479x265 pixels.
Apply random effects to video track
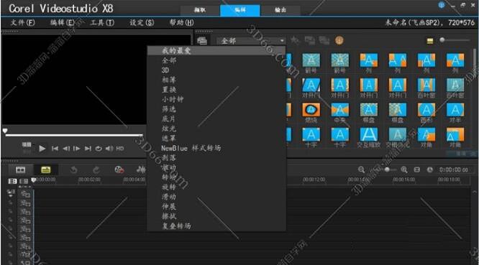[324, 40]
